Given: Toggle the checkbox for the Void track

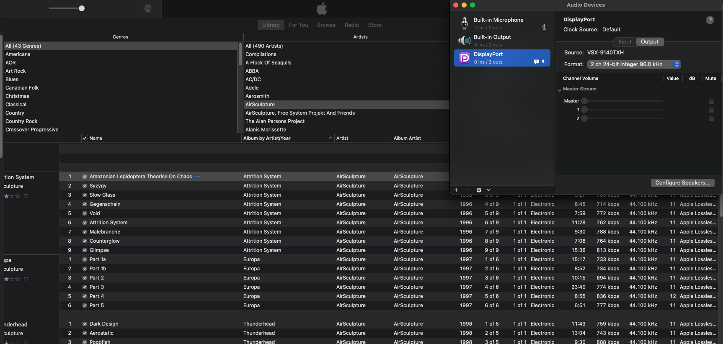Looking at the screenshot, I should tap(85, 213).
